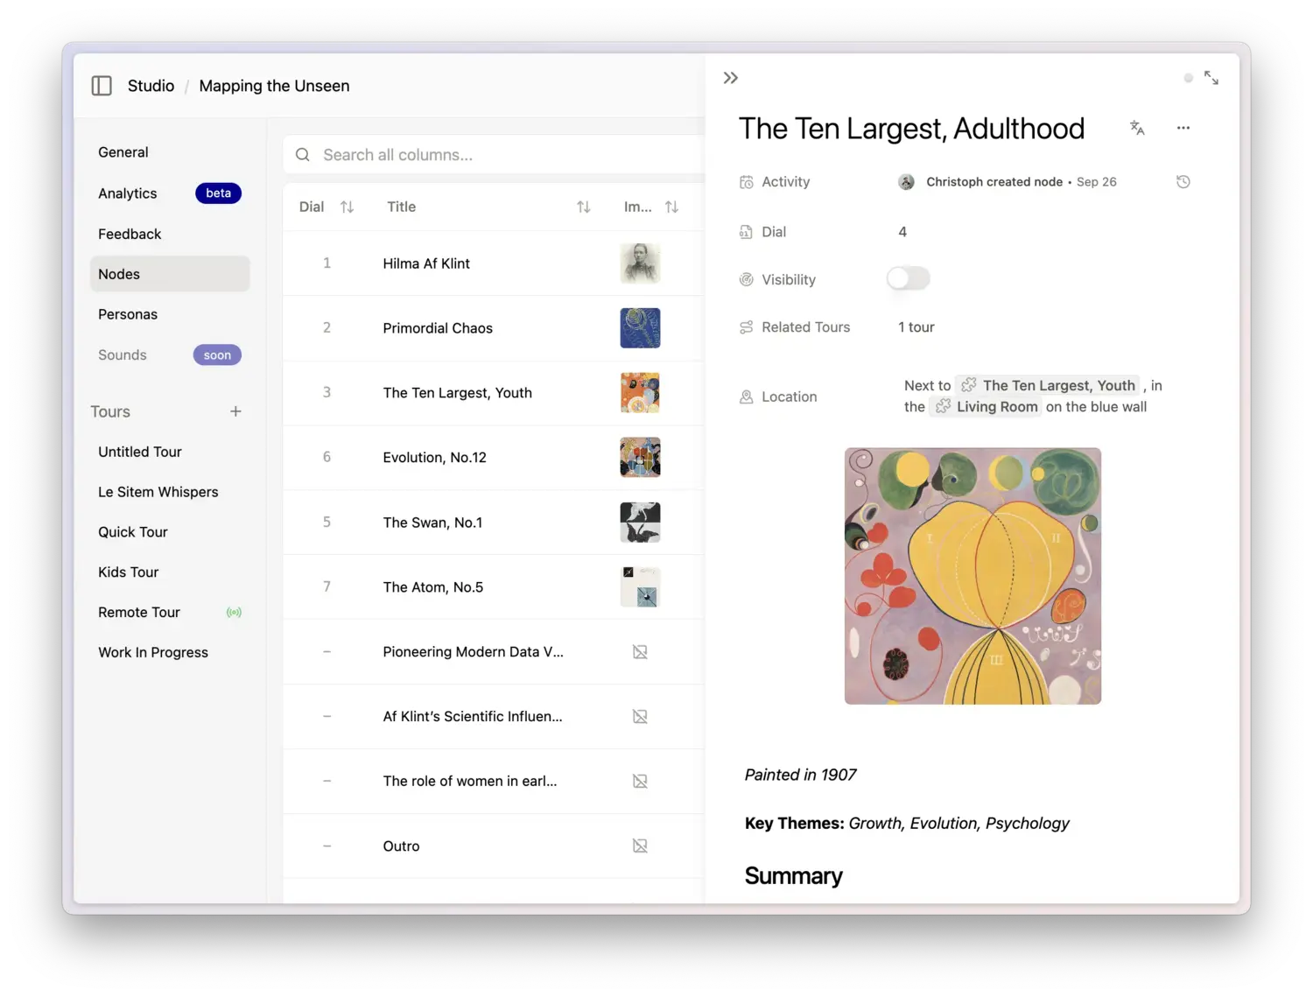1313x997 pixels.
Task: Click the Search all columns field
Action: pos(438,154)
